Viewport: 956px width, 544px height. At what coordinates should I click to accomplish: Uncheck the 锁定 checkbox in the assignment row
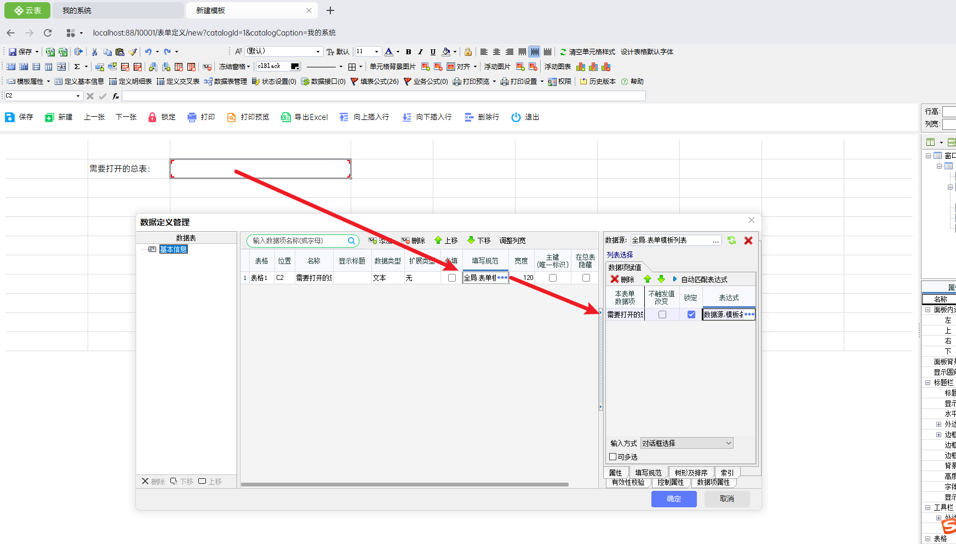[x=691, y=314]
